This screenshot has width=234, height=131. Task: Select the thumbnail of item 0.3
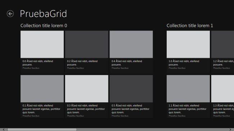click(x=87, y=89)
